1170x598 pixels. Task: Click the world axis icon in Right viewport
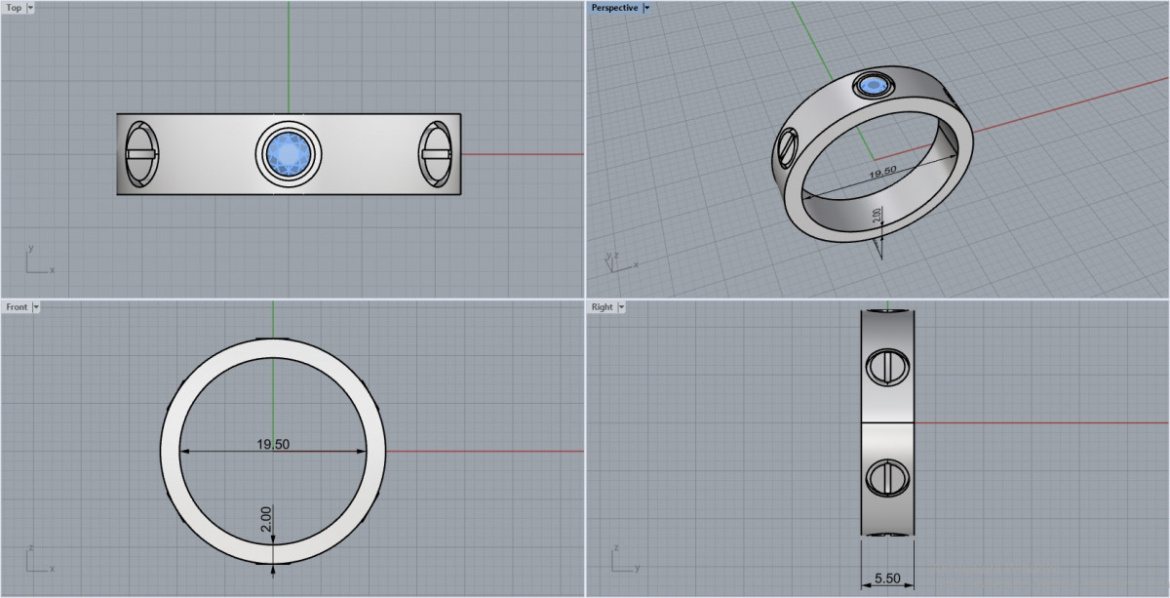click(x=623, y=560)
